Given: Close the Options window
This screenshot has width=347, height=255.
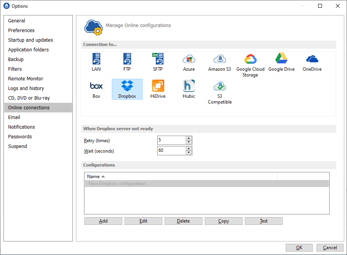Looking at the screenshot, I should click(x=338, y=6).
